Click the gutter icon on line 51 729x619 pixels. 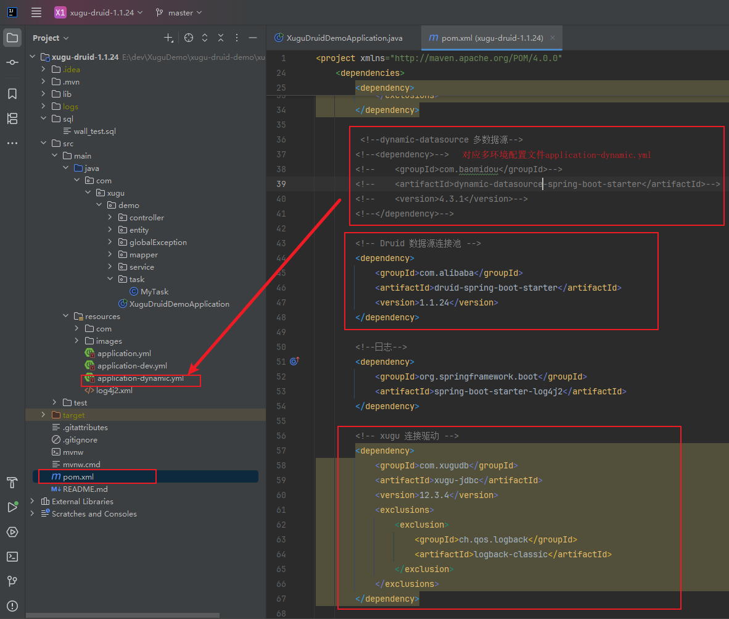click(294, 362)
